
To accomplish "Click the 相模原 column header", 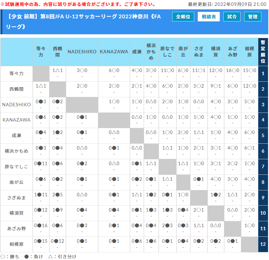I will click(x=250, y=52).
